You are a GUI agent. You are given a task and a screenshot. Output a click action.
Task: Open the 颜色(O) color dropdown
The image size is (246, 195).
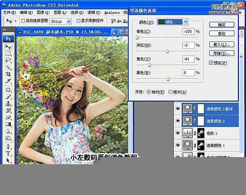(186, 22)
